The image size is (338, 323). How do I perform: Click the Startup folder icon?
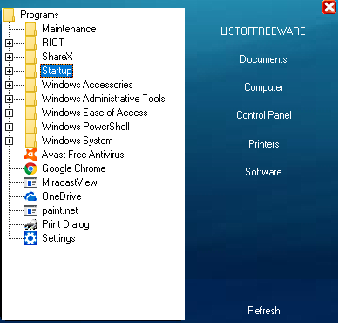point(30,71)
